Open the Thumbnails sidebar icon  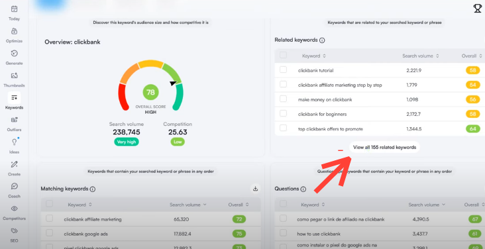(14, 75)
